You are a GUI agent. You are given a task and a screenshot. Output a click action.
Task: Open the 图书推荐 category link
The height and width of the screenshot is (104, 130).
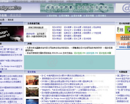pos(77,36)
